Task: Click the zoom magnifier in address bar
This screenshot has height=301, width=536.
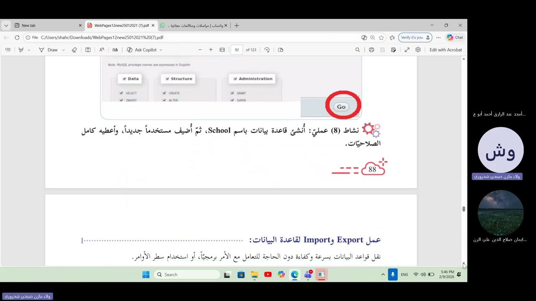Action: point(372,37)
